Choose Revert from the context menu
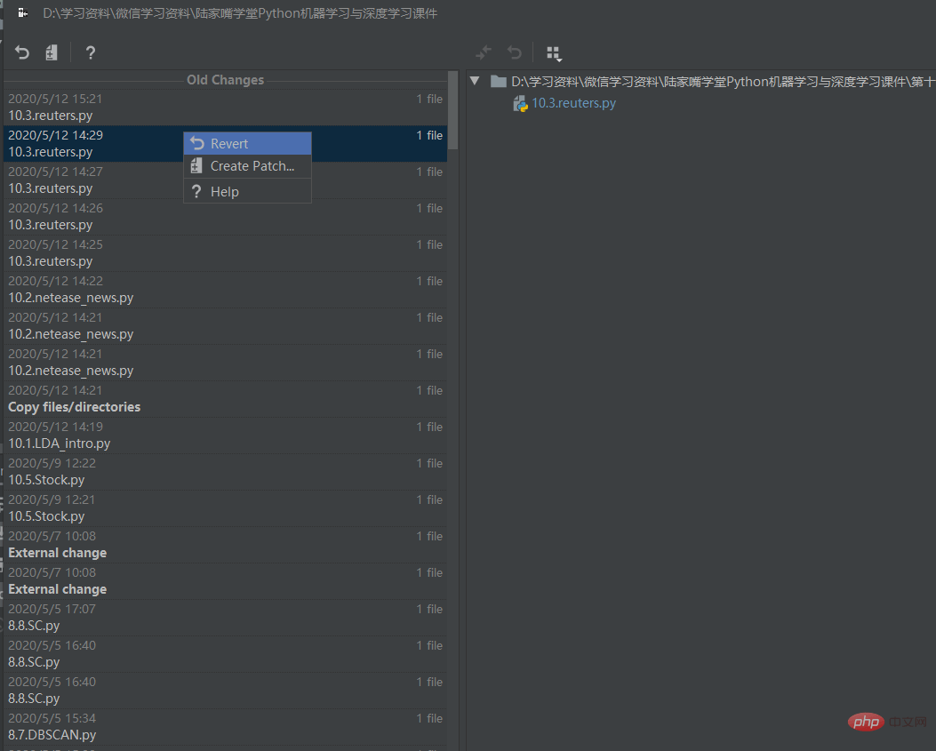936x751 pixels. point(247,143)
